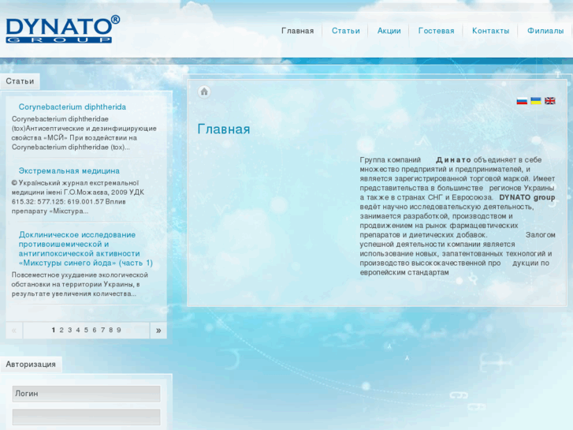Screen dimensions: 573x430
Task: Open the Акции menu item
Action: tap(389, 31)
